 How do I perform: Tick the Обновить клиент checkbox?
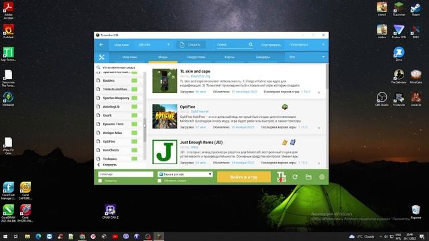coord(160,181)
